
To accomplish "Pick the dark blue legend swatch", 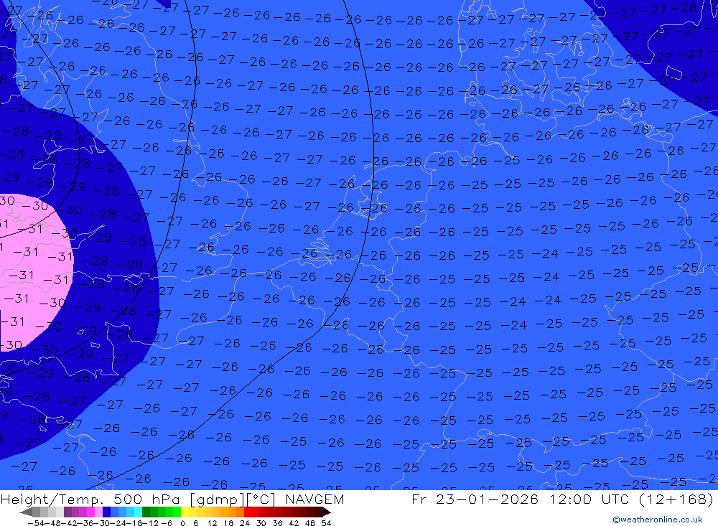I will (x=106, y=512).
